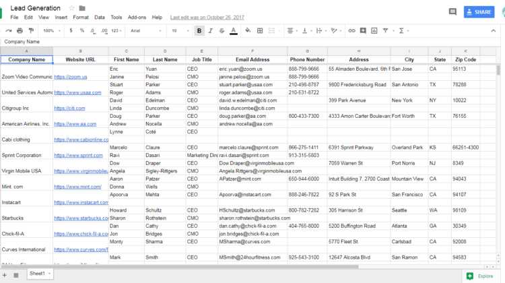
Task: Increase decimal places icon
Action: click(104, 31)
